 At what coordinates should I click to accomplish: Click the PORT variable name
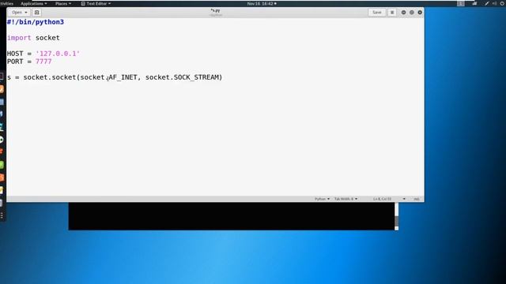15,62
